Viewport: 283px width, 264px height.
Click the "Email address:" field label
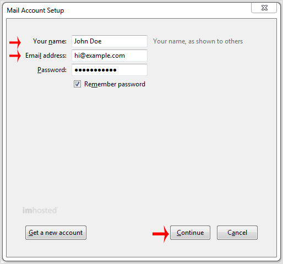coord(46,56)
